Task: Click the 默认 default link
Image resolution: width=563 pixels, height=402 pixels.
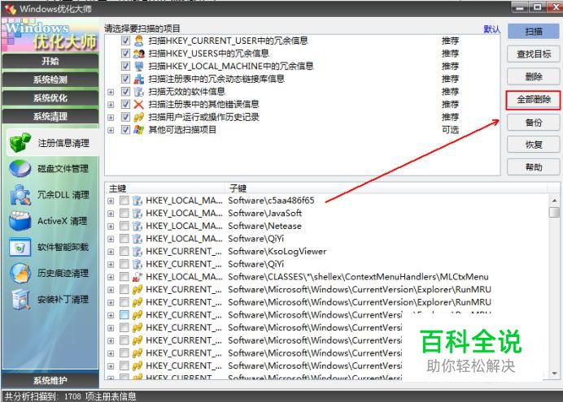Action: pos(491,29)
